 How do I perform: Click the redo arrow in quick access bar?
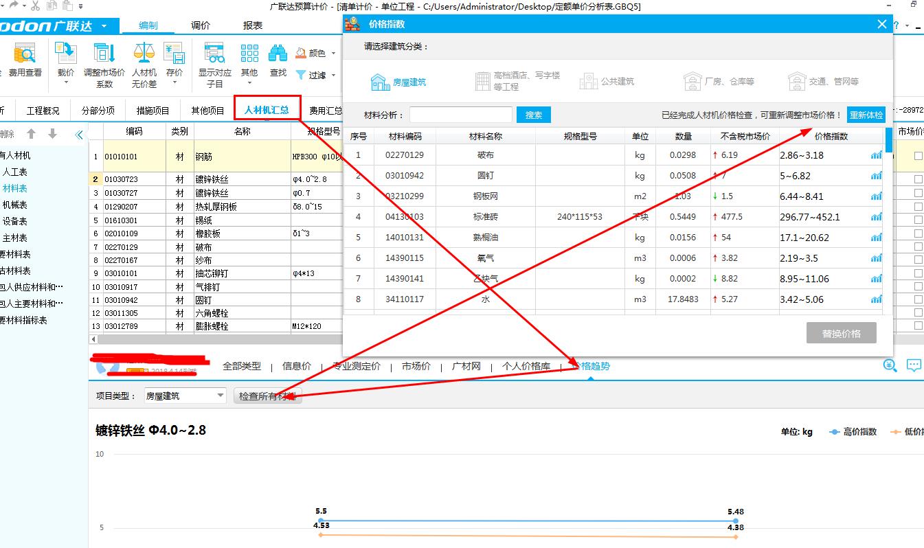[14, 5]
